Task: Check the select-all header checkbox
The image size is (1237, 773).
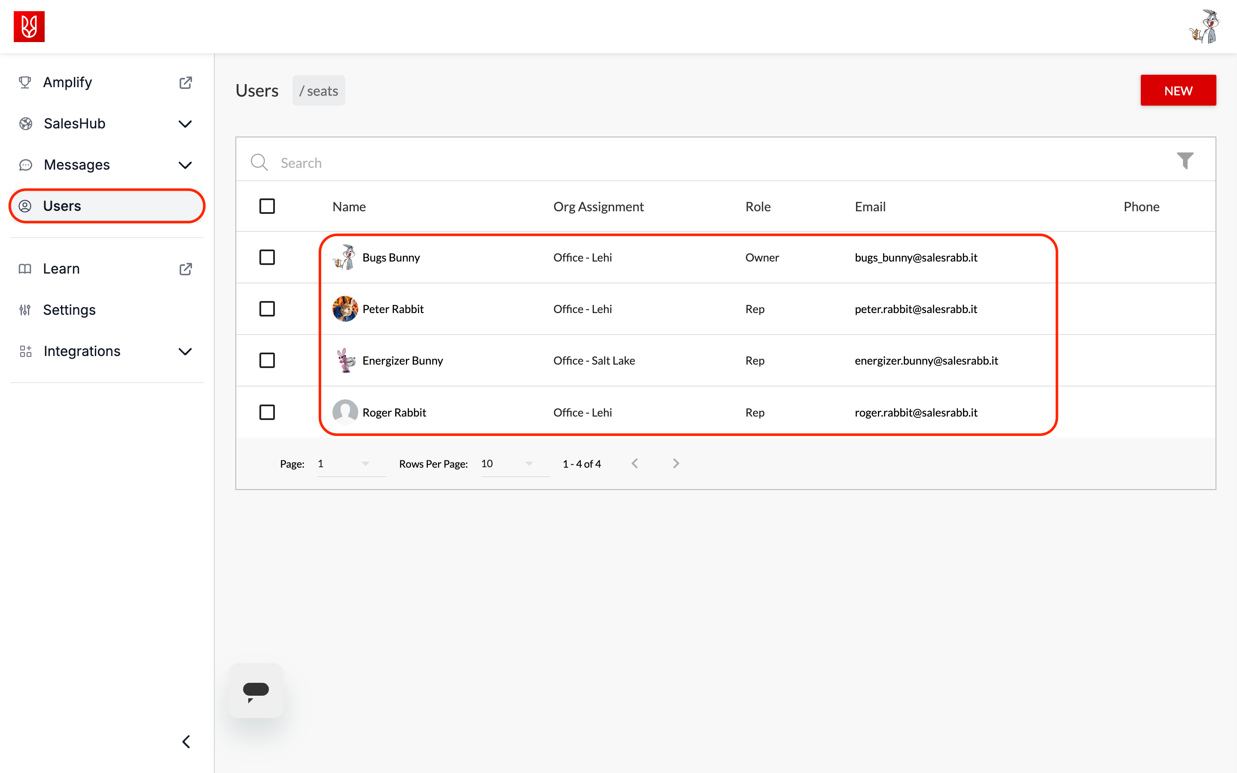Action: pyautogui.click(x=267, y=206)
